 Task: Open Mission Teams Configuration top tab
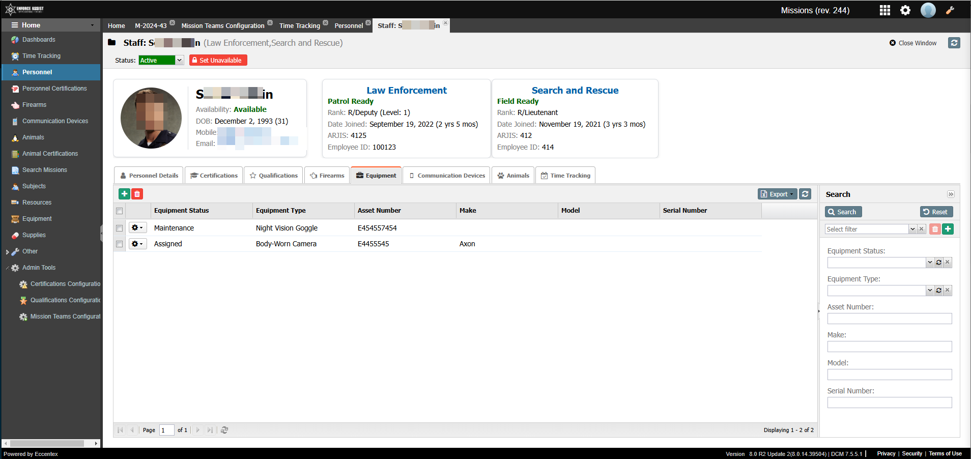coord(223,26)
